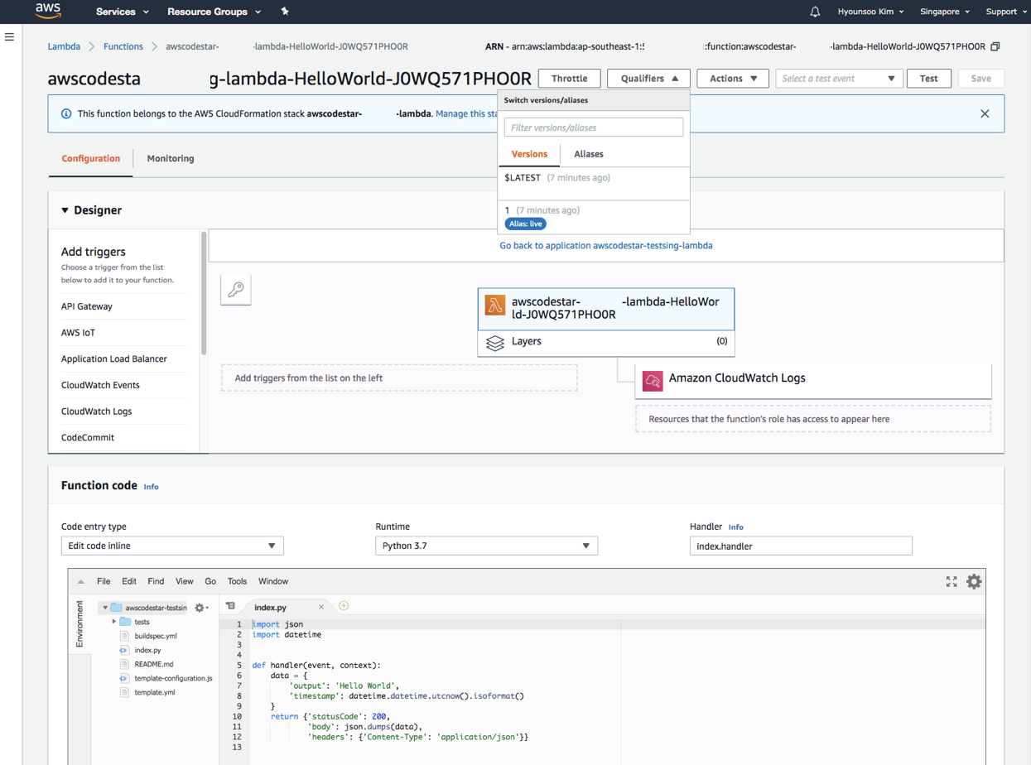Screen dimensions: 1031x765
Task: Click the Filter versions/aliases field
Action: (594, 127)
